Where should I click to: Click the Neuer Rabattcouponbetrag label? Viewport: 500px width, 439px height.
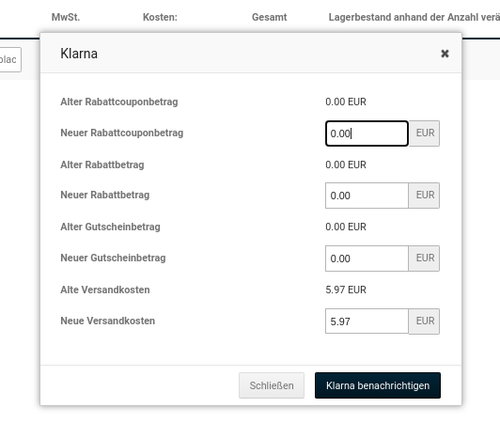122,133
